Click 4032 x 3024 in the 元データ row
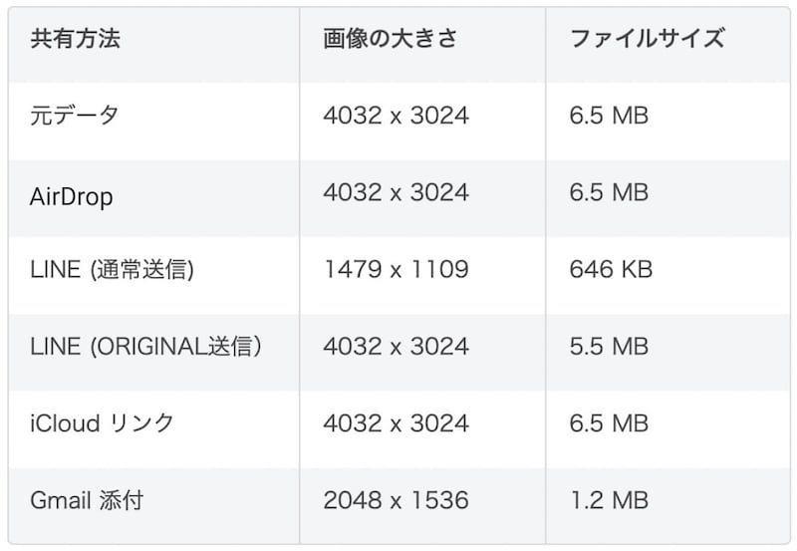Image resolution: width=797 pixels, height=551 pixels. (x=396, y=116)
